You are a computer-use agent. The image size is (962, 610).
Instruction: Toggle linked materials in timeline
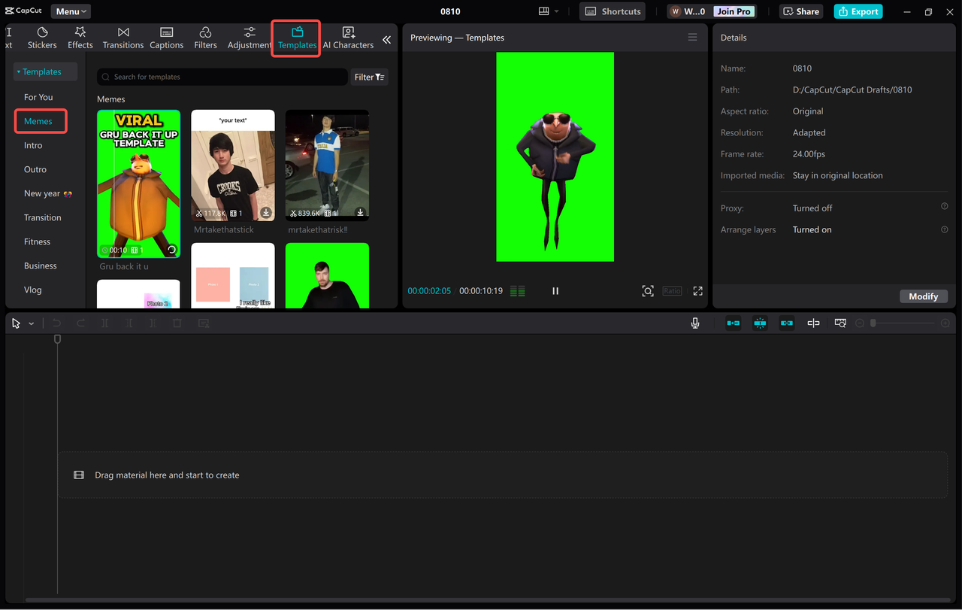[x=786, y=323]
